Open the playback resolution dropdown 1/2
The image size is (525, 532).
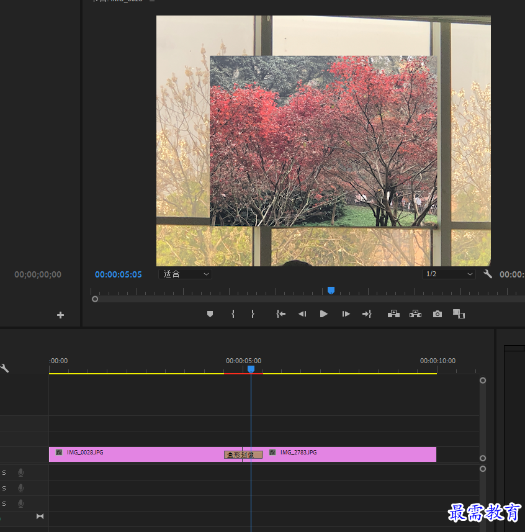click(x=449, y=274)
